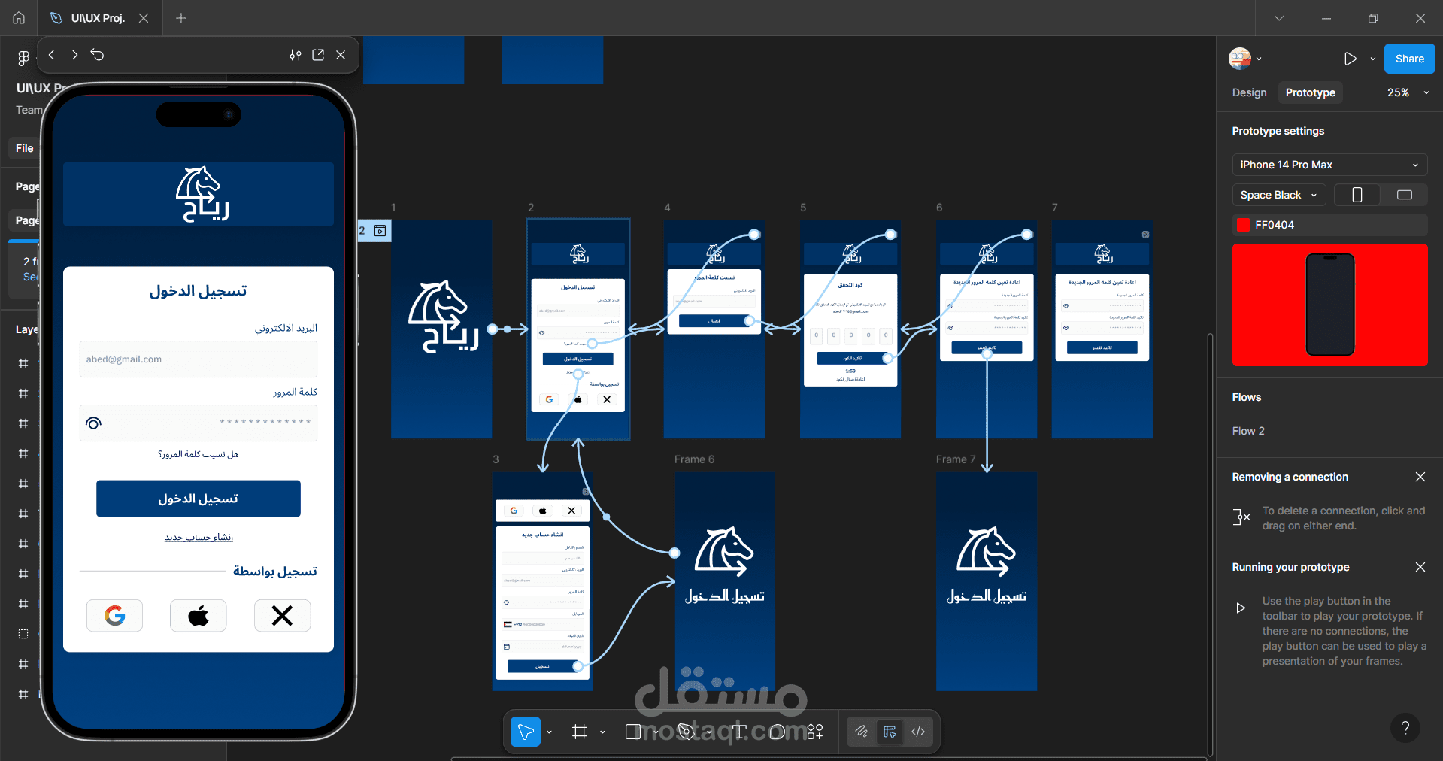Click the Apple sign-in icon in preview
The width and height of the screenshot is (1443, 761).
pyautogui.click(x=198, y=616)
